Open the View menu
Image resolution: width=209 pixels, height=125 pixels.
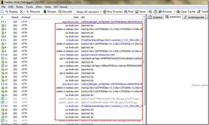(x=39, y=7)
